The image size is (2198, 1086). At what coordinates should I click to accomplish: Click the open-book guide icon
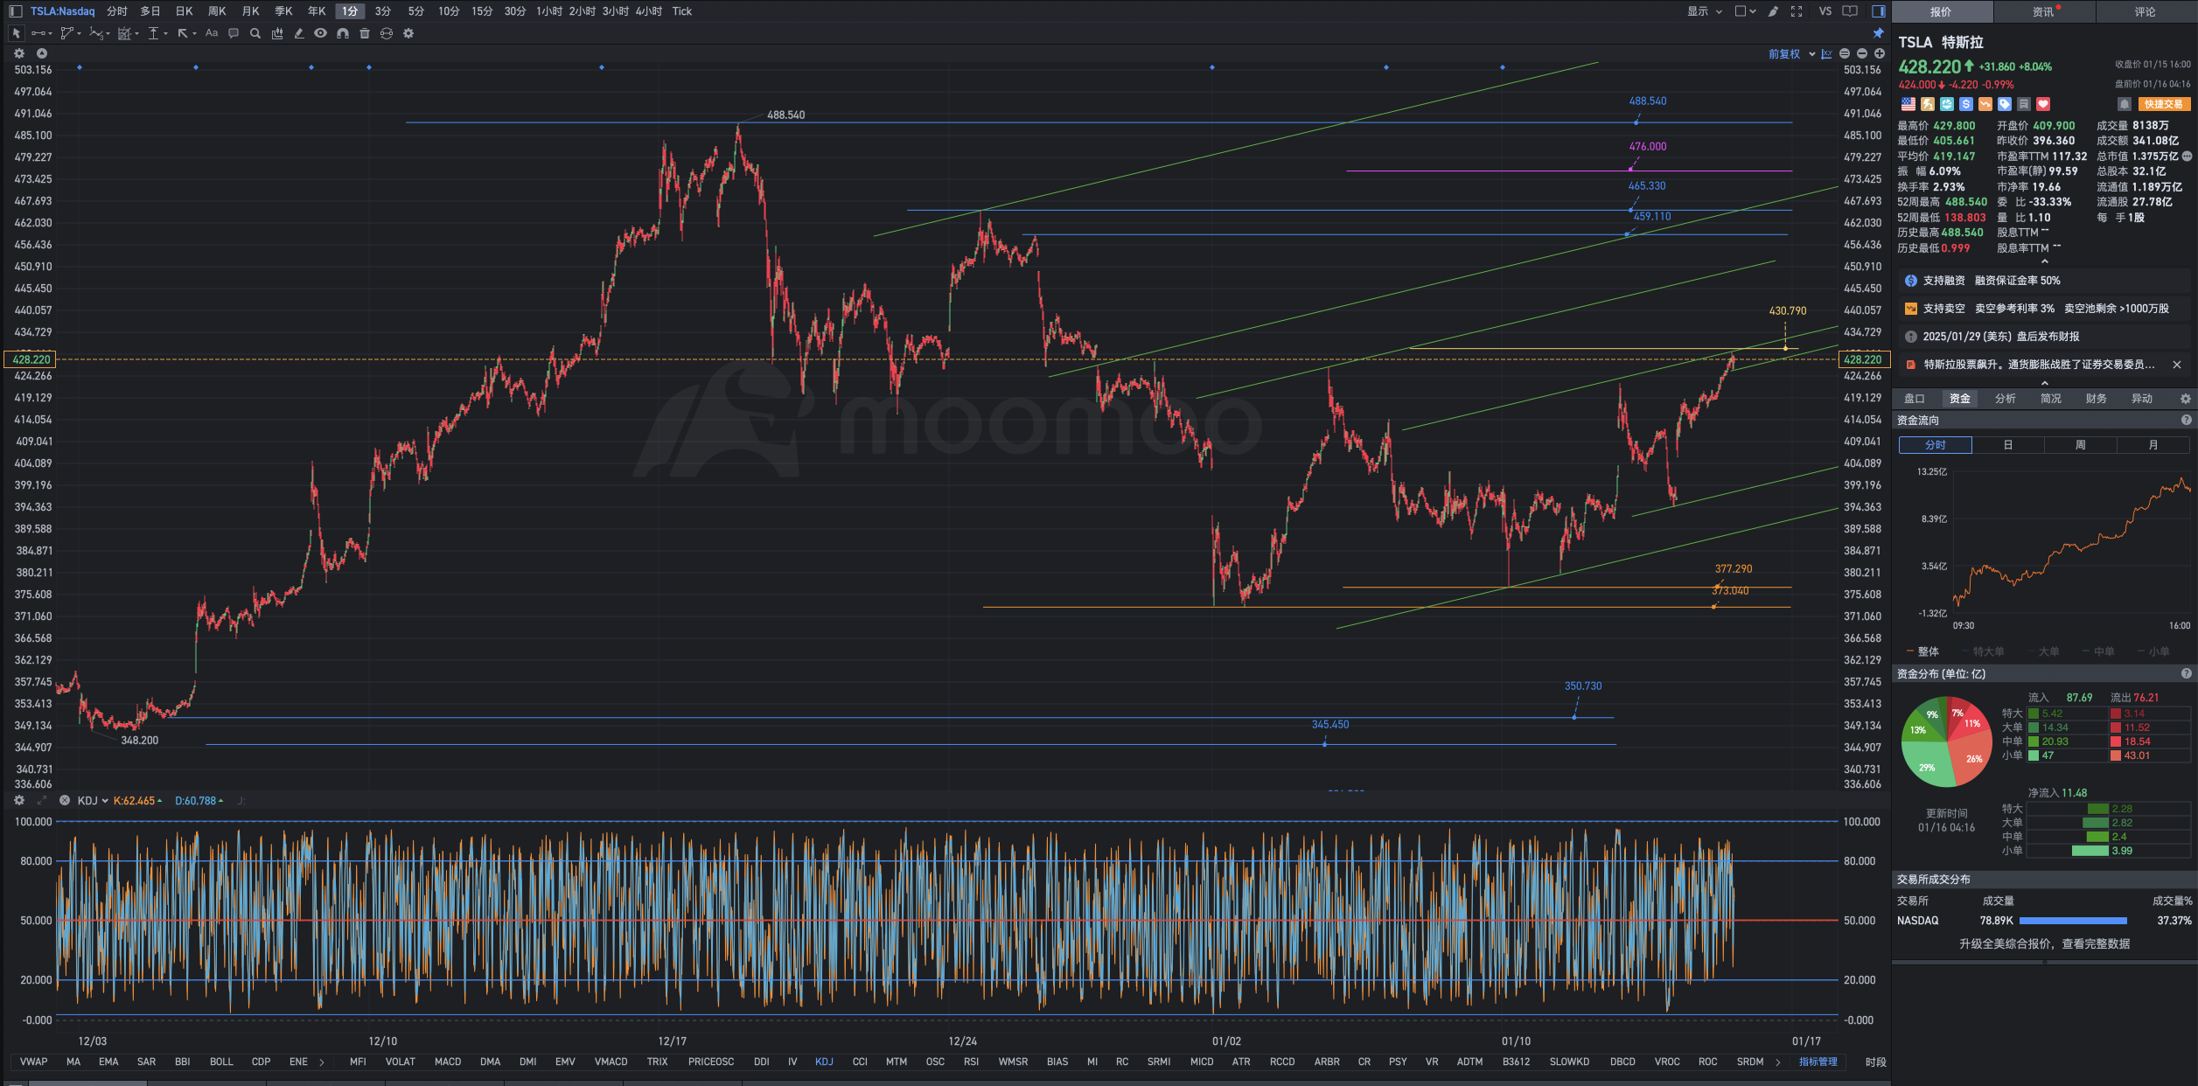click(1850, 11)
